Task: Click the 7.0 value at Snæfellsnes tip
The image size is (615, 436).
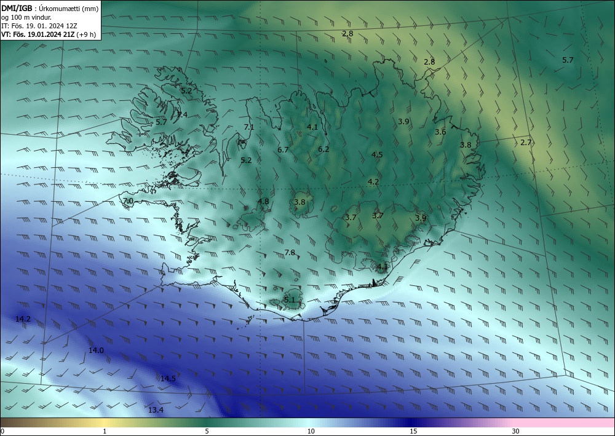Action: pyautogui.click(x=129, y=201)
